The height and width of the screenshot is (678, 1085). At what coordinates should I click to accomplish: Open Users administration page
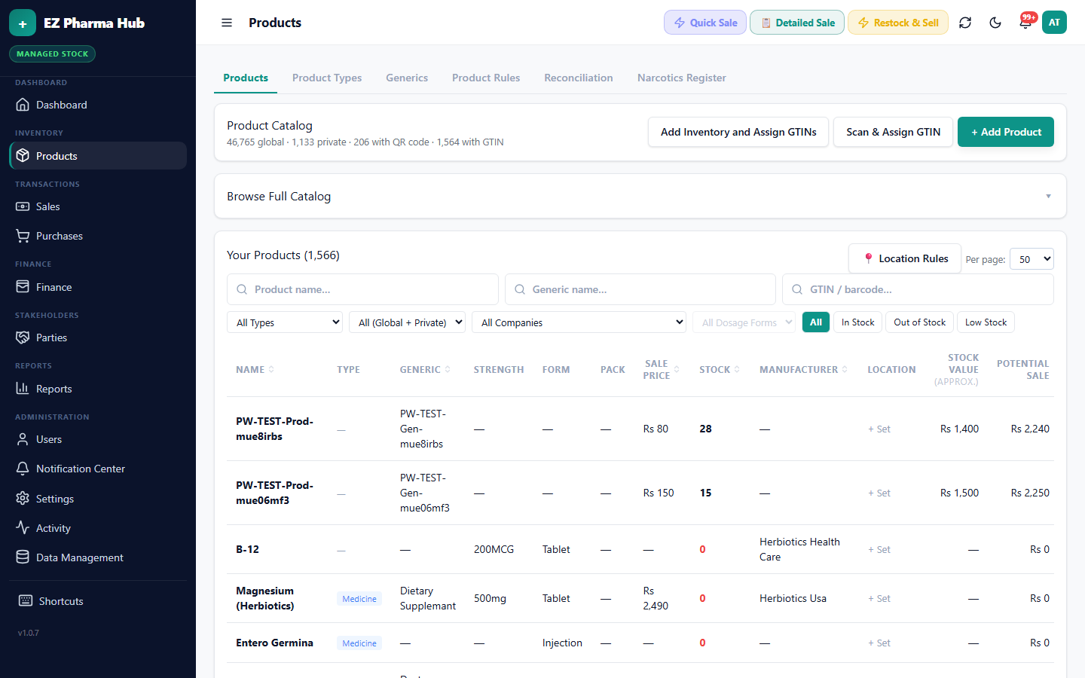point(98,439)
